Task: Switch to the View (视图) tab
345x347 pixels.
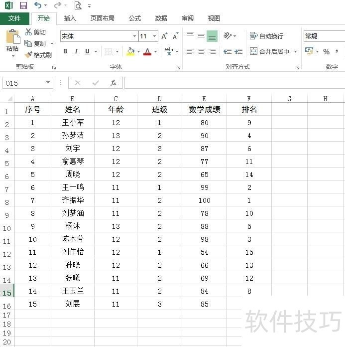Action: click(x=214, y=18)
